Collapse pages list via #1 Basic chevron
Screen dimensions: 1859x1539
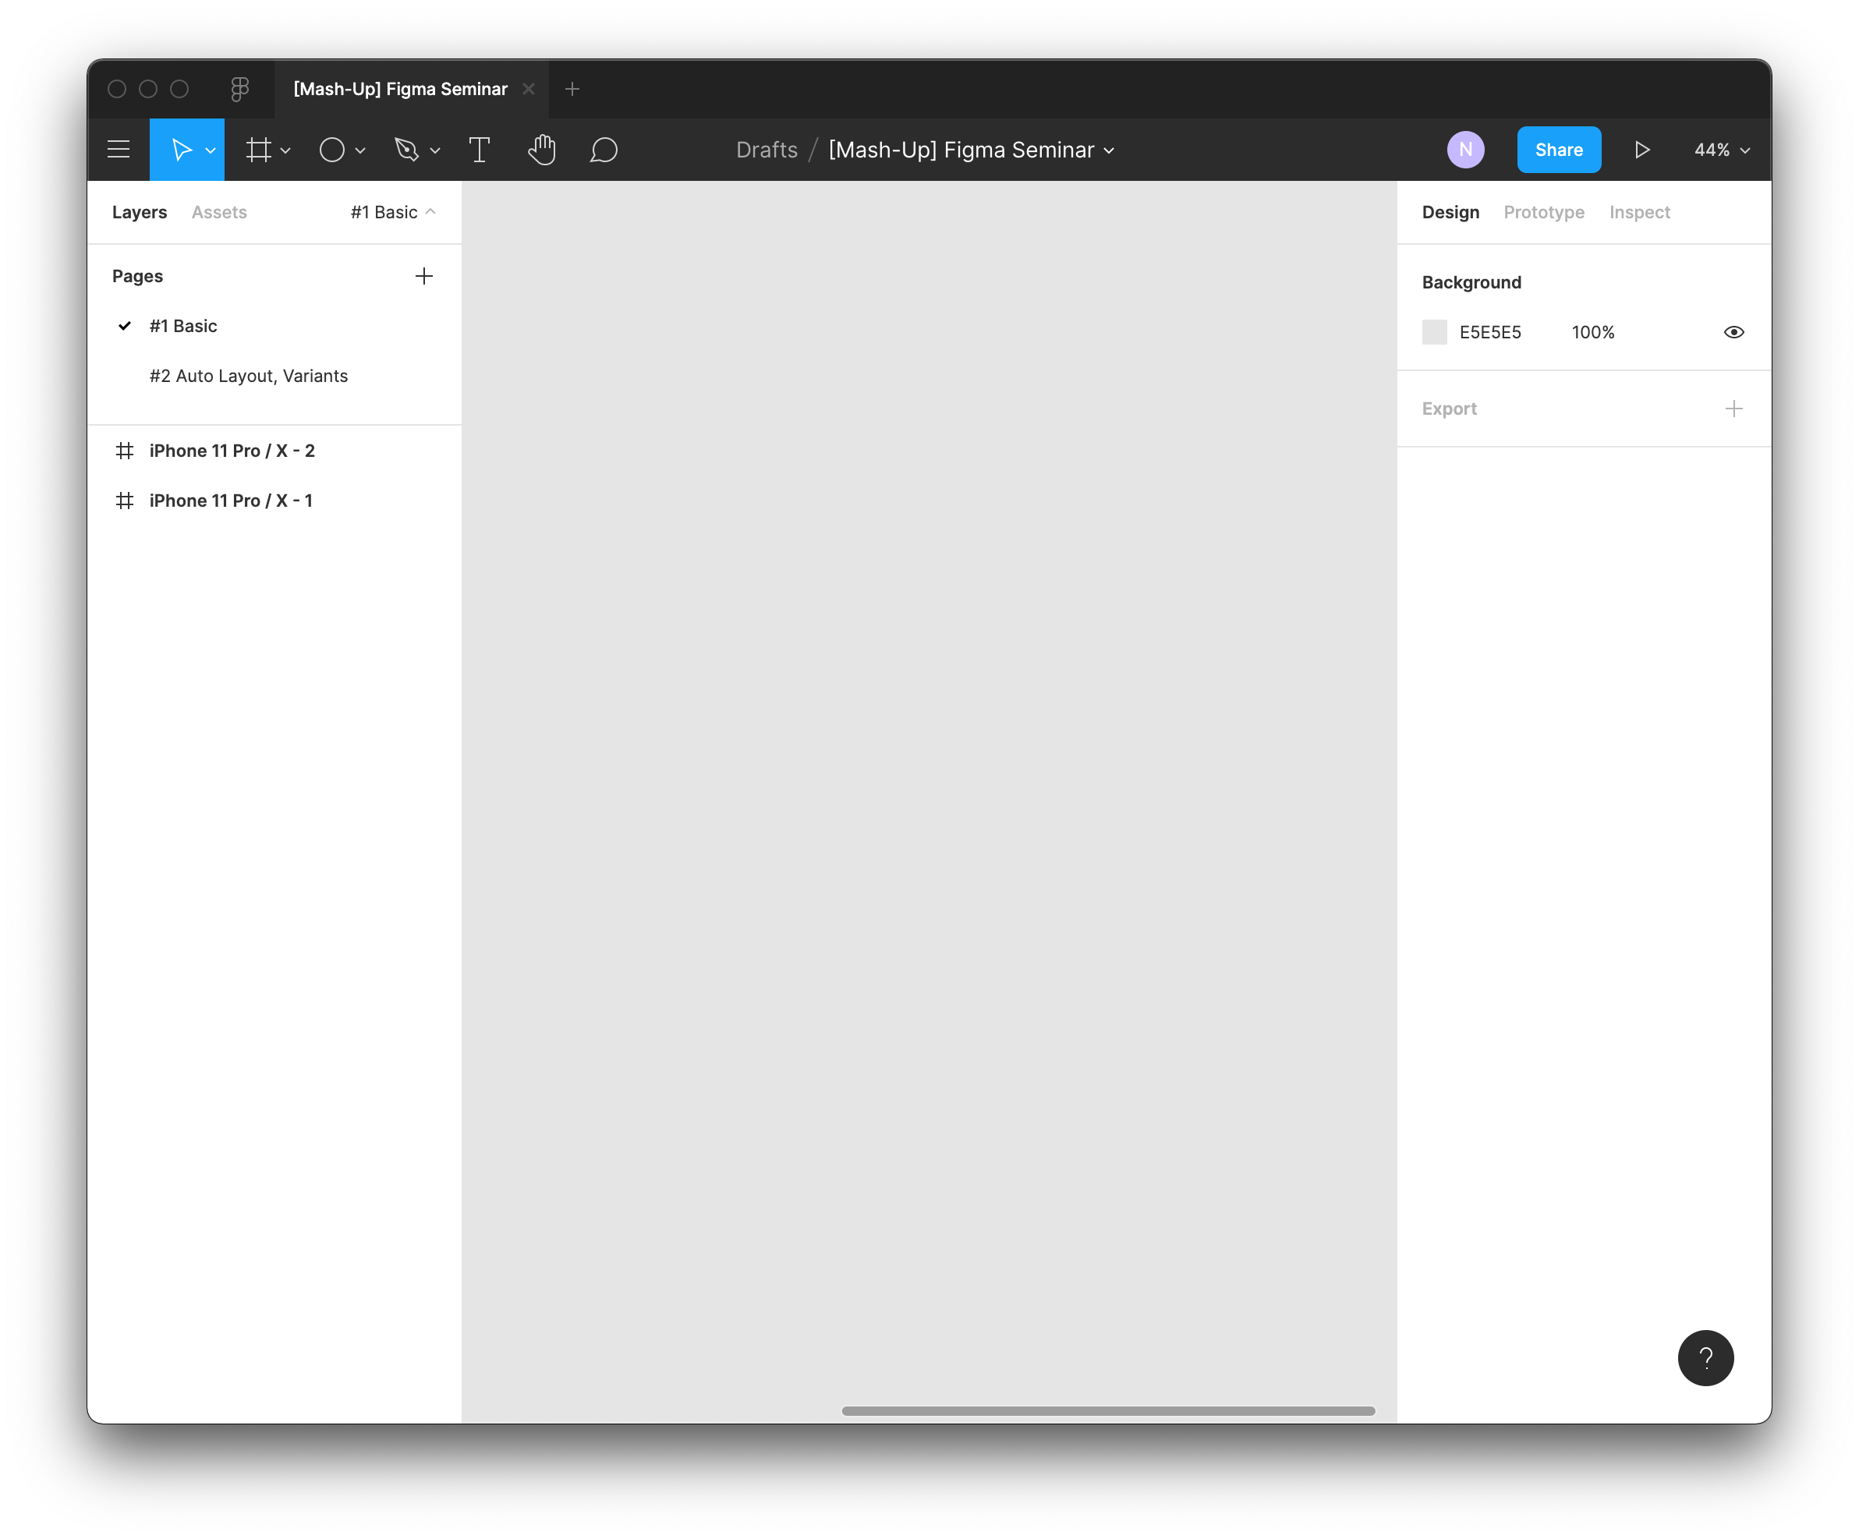[x=431, y=211]
